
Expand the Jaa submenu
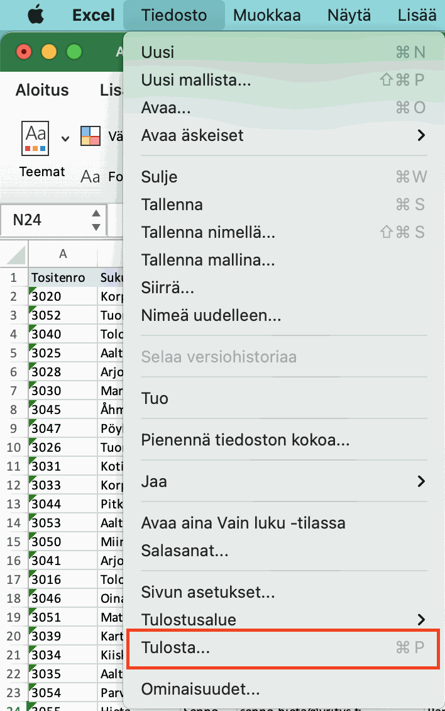(283, 481)
